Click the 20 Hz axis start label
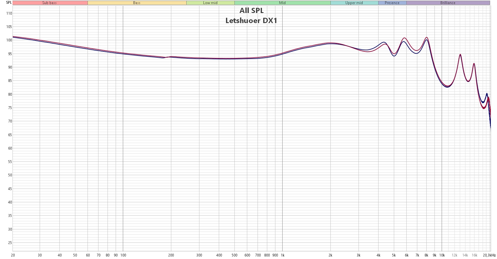Viewport: 497px width, 259px height. (13, 255)
